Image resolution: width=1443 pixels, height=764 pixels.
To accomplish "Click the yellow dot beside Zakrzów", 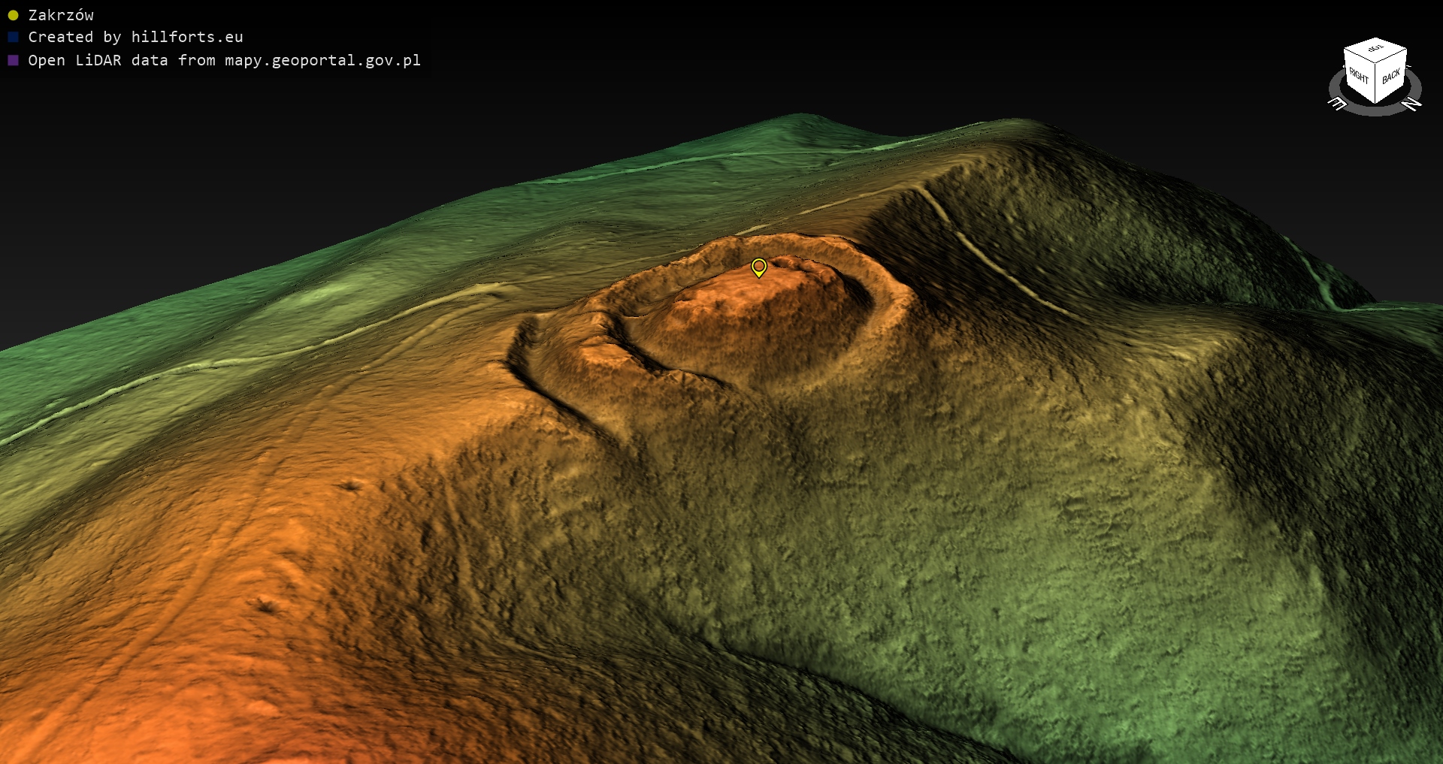I will [13, 15].
